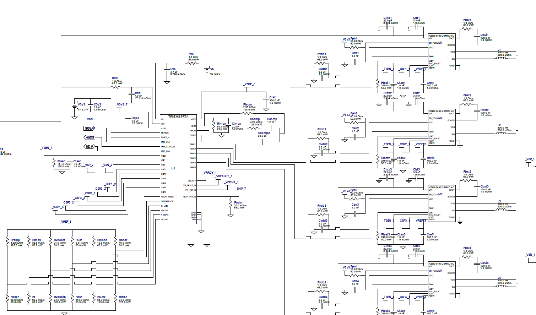Click the SCL net connector flag

(x=90, y=127)
